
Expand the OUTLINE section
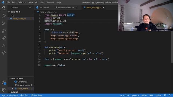click(14, 92)
